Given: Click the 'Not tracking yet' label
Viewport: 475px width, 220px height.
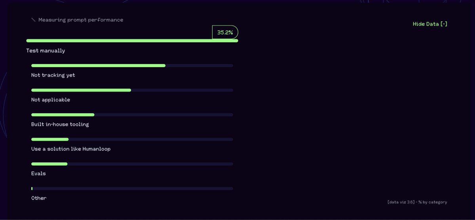Looking at the screenshot, I should click(x=53, y=75).
